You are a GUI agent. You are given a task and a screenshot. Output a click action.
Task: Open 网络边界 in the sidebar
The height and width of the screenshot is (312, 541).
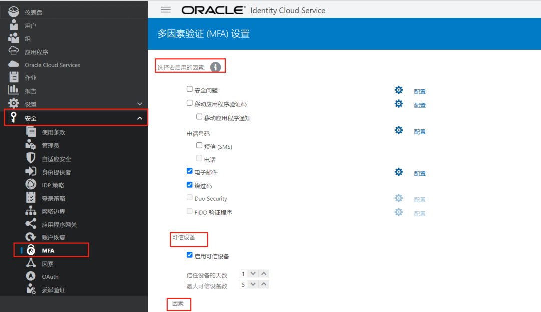click(53, 212)
